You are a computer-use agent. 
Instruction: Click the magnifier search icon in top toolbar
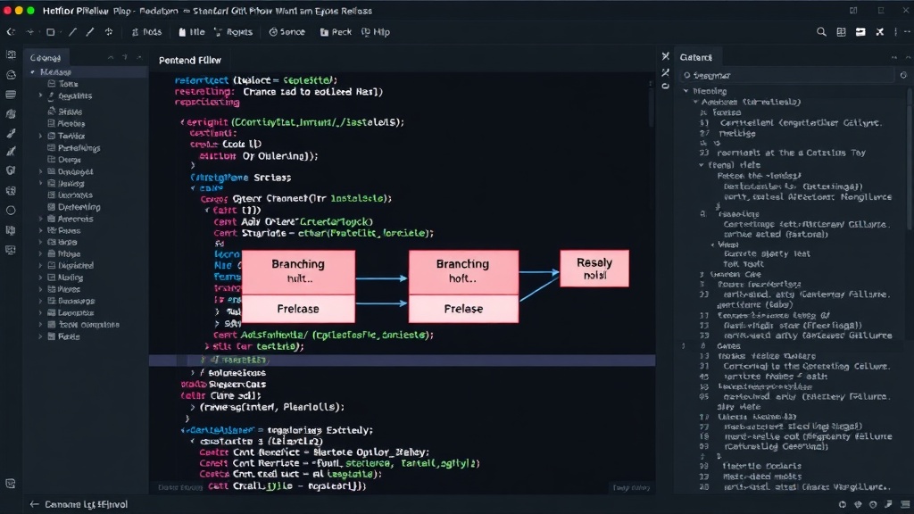821,32
